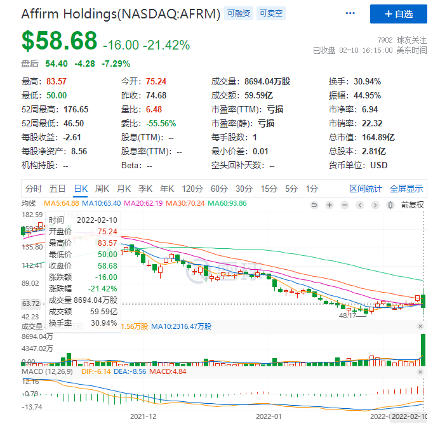Click the 2022-01 date axis label
This screenshot has height=426, width=433.
pos(269,416)
